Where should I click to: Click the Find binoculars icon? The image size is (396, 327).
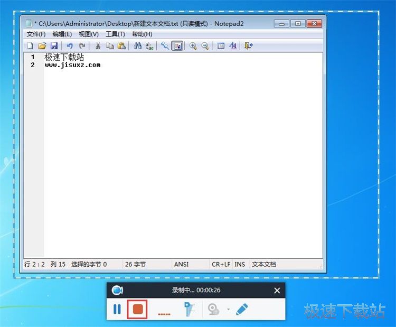coord(137,46)
